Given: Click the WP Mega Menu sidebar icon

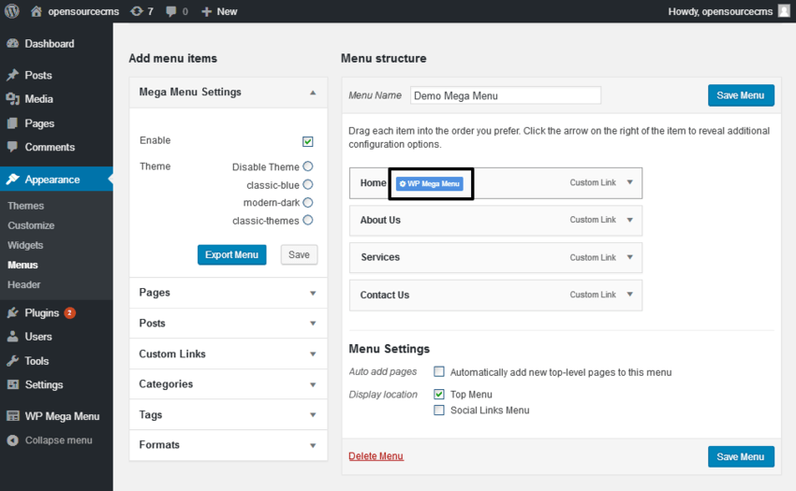Looking at the screenshot, I should 13,416.
